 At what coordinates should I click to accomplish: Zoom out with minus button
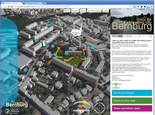tap(107, 113)
